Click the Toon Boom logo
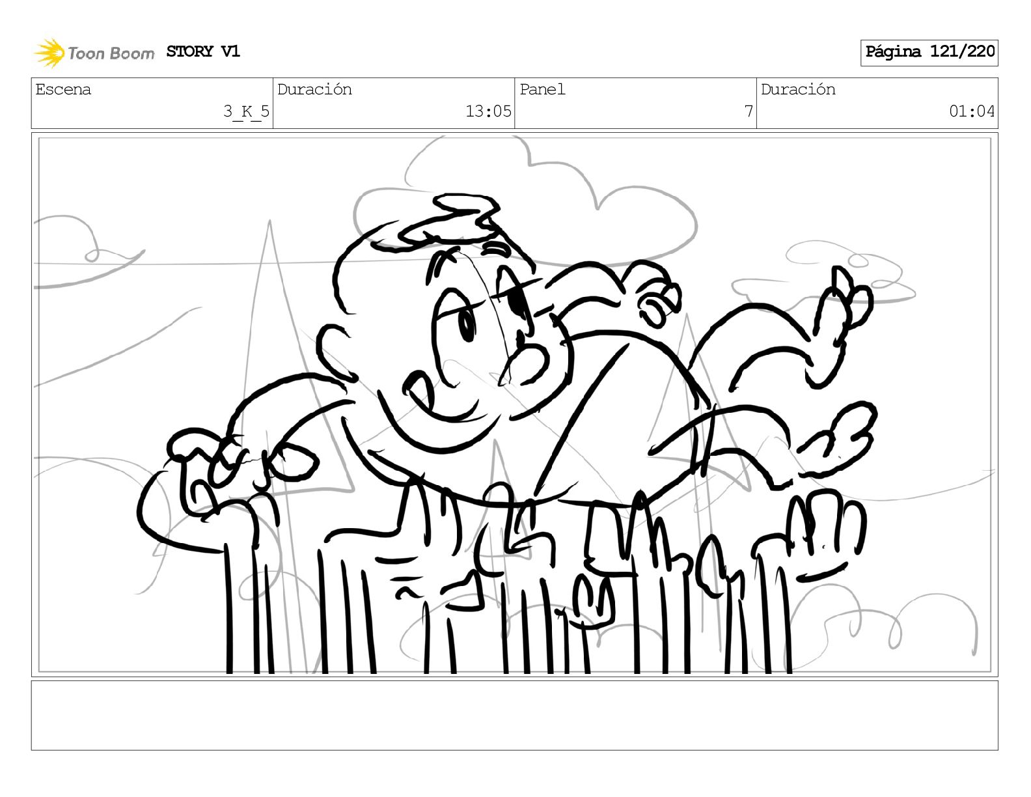1031x797 pixels. [x=94, y=53]
